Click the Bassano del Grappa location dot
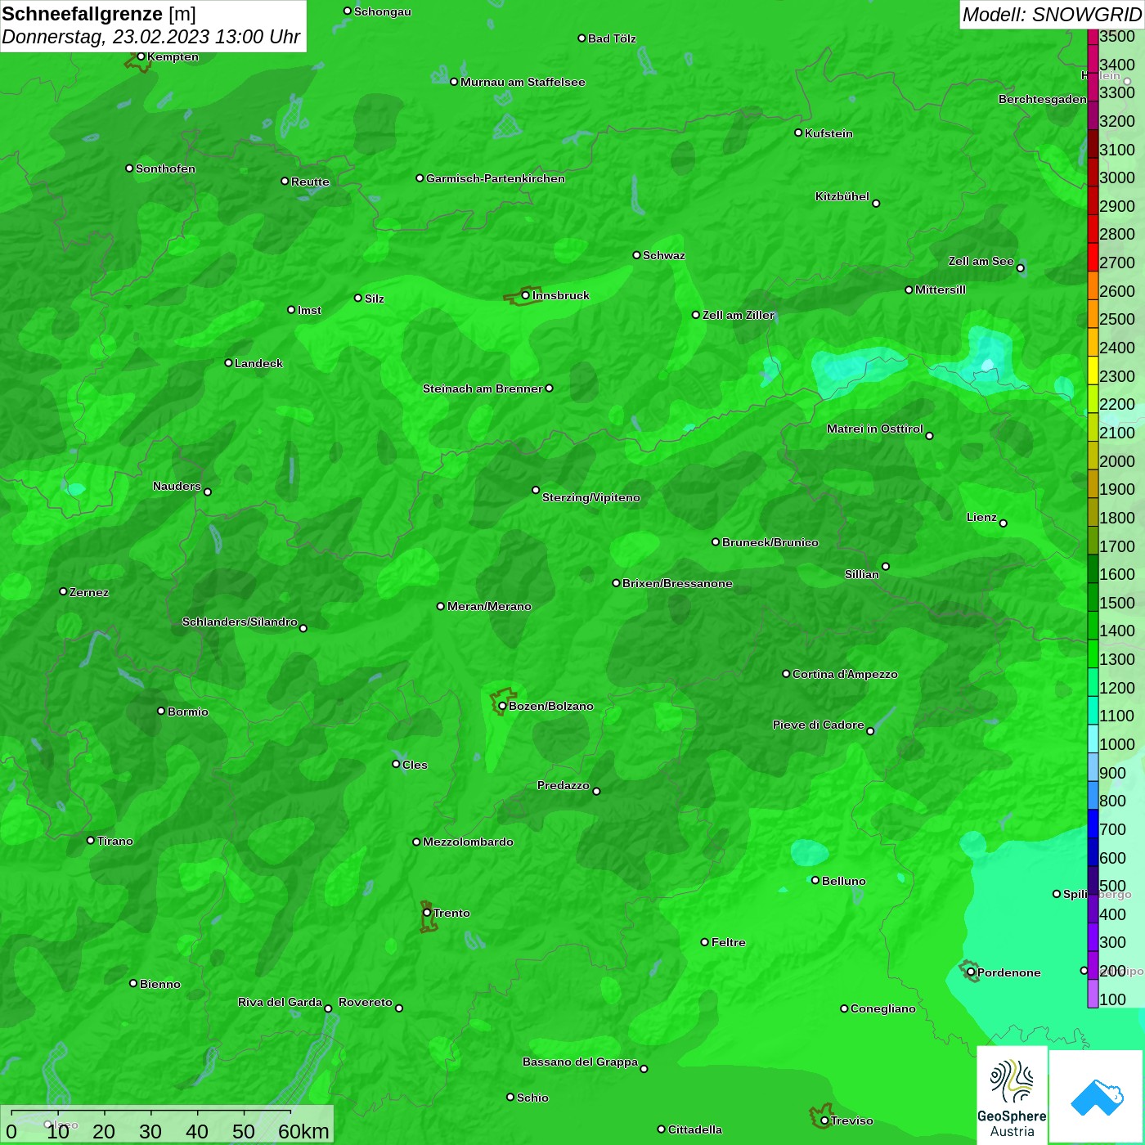The height and width of the screenshot is (1145, 1145). [644, 1069]
